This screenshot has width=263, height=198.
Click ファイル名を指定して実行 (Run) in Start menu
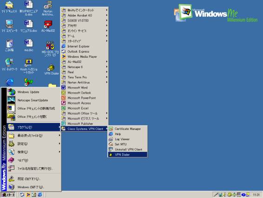[x=34, y=168]
